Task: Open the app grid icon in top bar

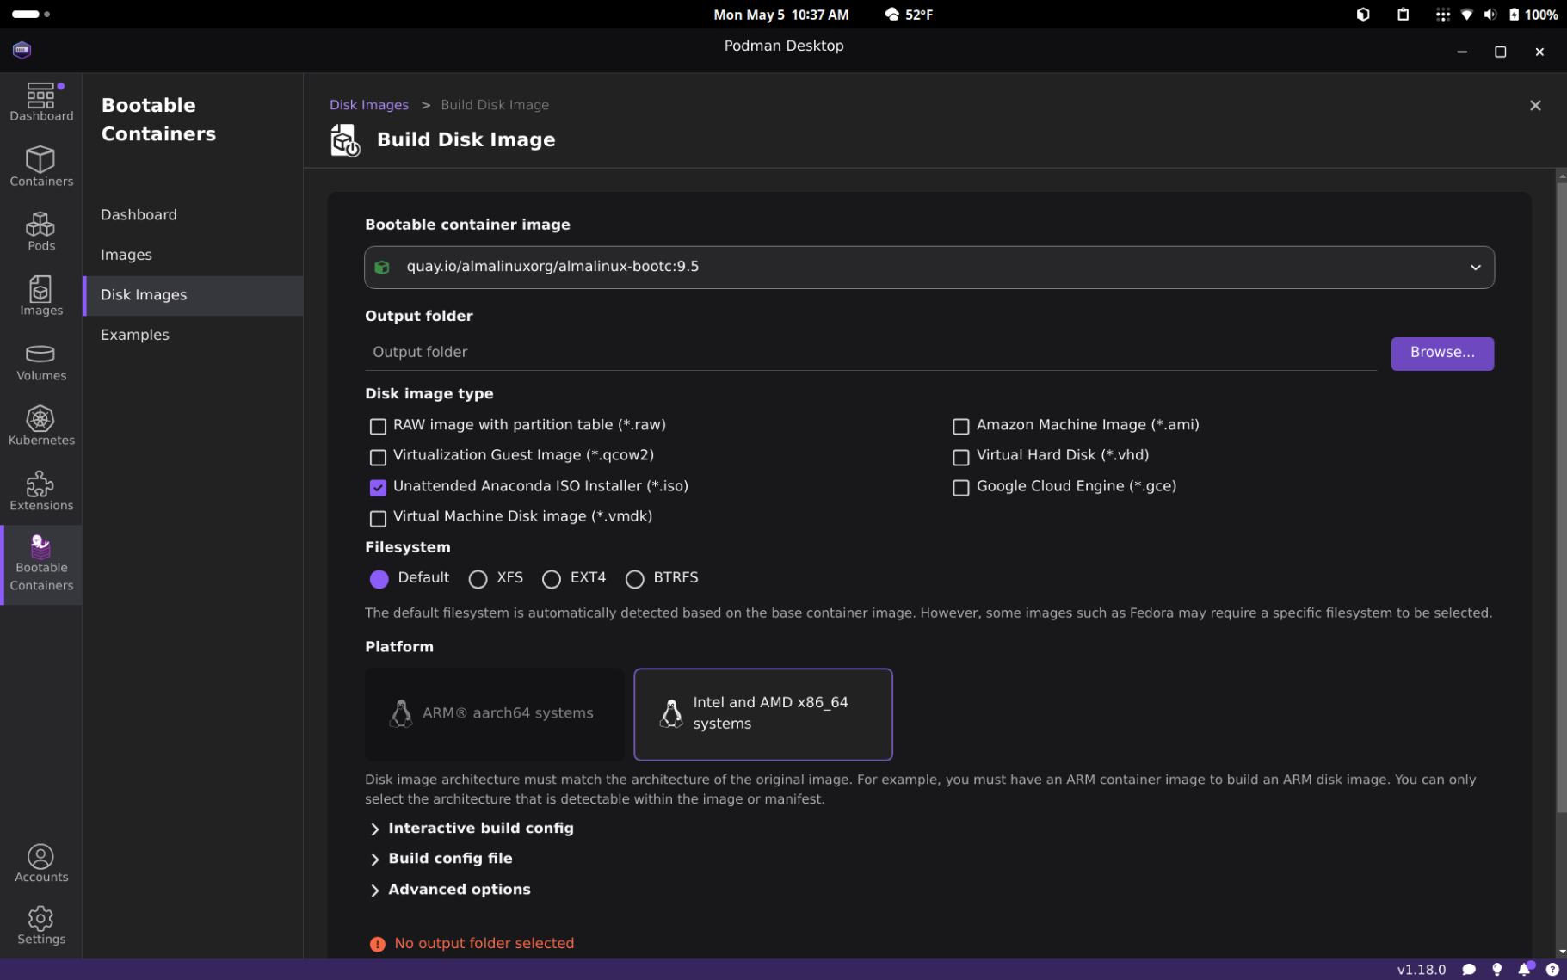Action: [x=1443, y=15]
